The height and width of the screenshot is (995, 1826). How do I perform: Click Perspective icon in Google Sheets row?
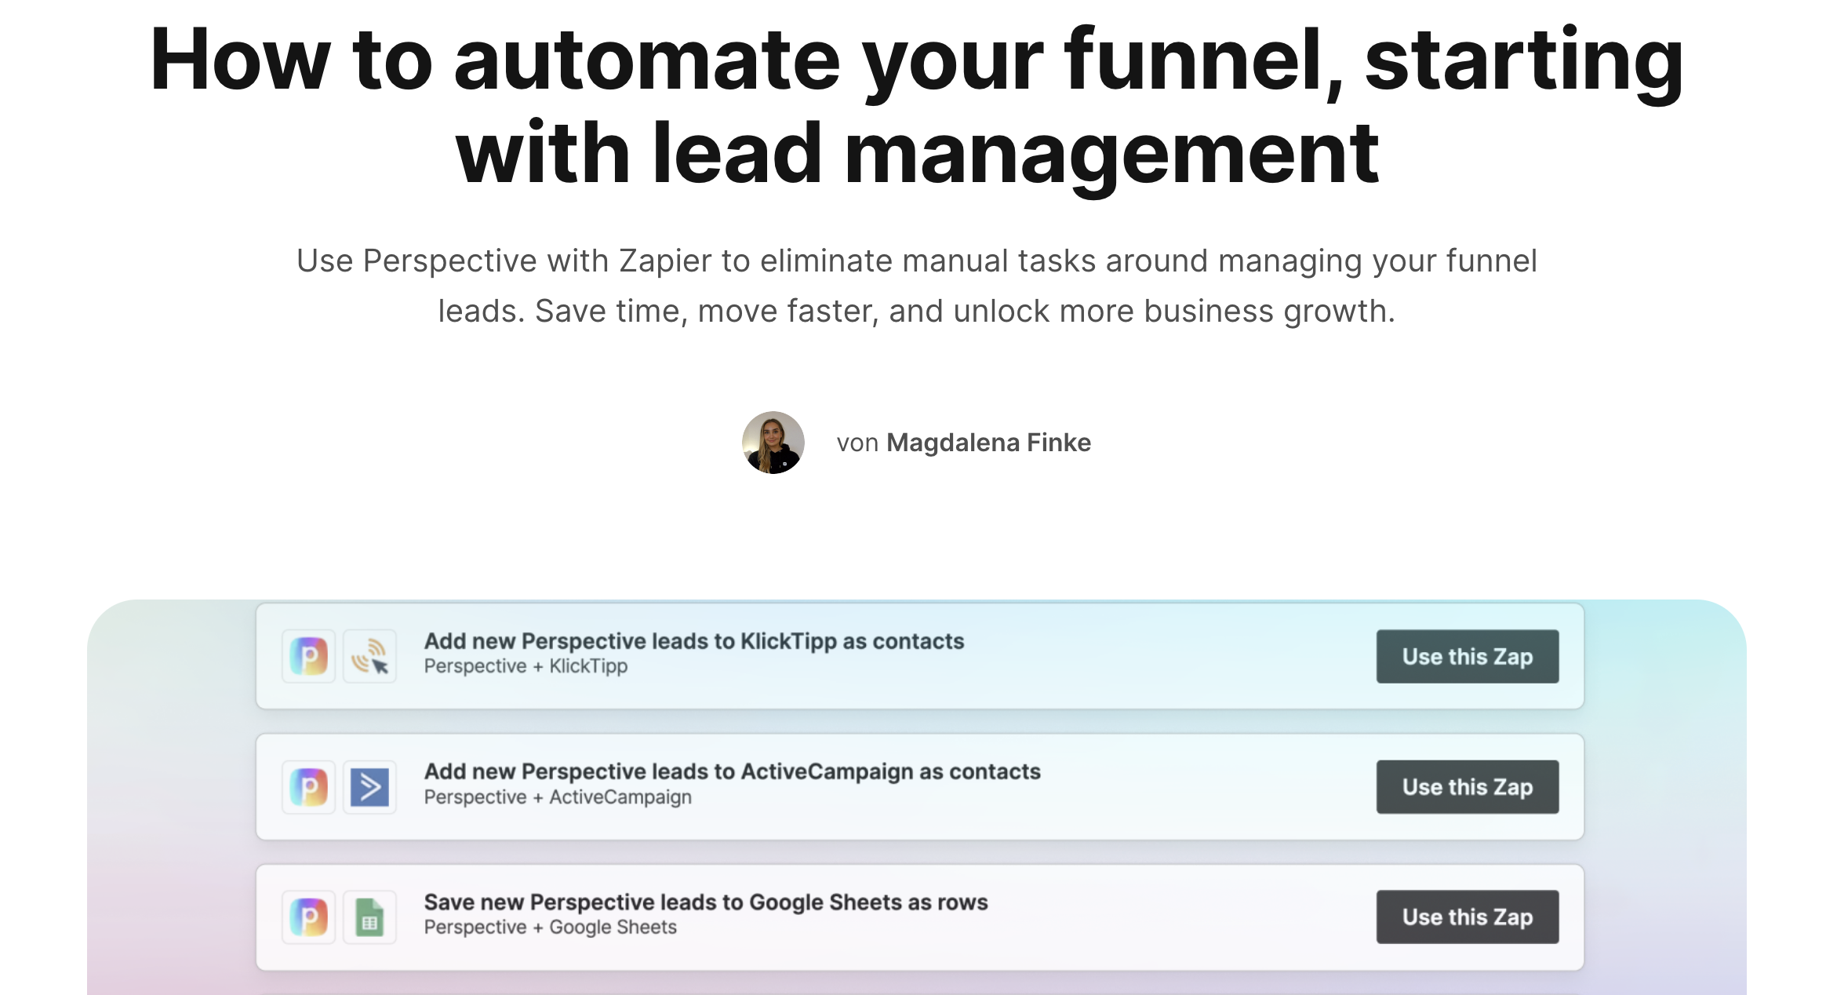[x=309, y=917]
